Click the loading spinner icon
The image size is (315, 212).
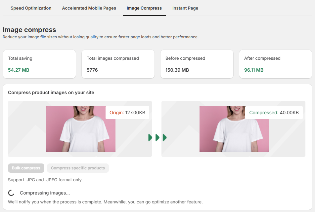tap(11, 193)
